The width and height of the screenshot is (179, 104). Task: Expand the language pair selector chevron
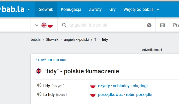(x=37, y=25)
